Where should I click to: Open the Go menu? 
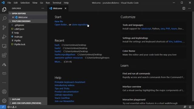[x=42, y=3]
